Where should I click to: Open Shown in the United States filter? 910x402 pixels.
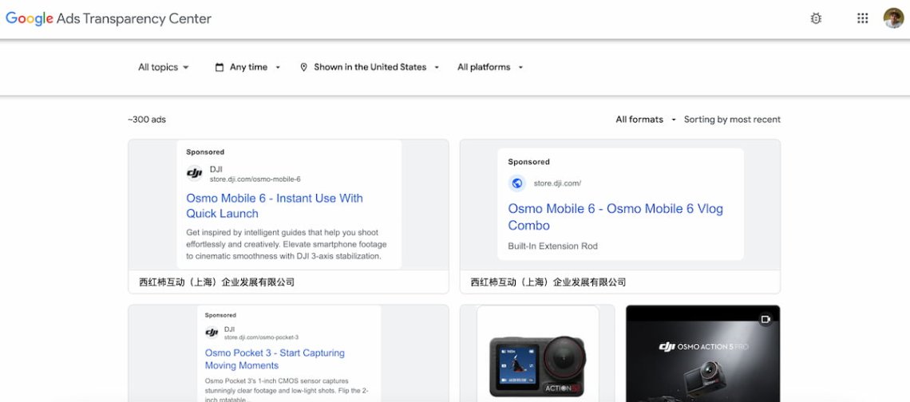[x=370, y=67]
